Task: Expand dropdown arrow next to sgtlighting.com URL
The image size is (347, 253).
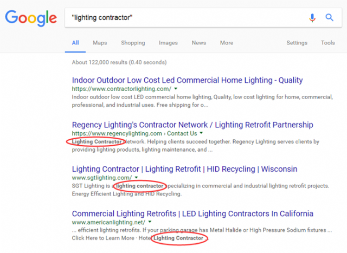Action: pos(136,177)
